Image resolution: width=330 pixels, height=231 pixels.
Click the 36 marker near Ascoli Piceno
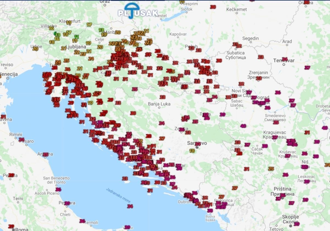58,189
